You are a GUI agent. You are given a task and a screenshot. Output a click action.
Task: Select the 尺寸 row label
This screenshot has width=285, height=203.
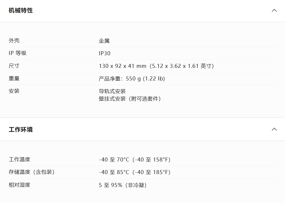pyautogui.click(x=14, y=66)
